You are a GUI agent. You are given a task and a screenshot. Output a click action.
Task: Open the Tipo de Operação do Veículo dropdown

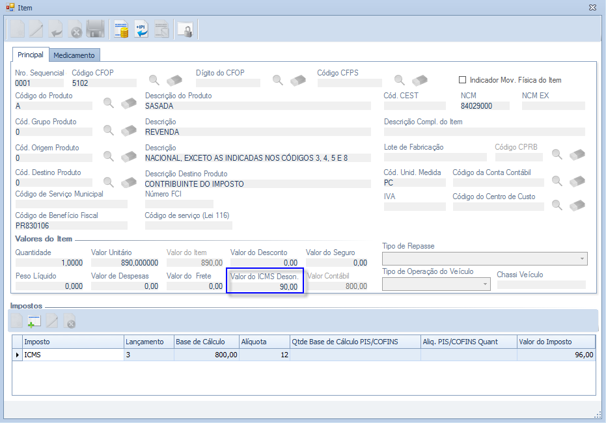[x=485, y=284]
